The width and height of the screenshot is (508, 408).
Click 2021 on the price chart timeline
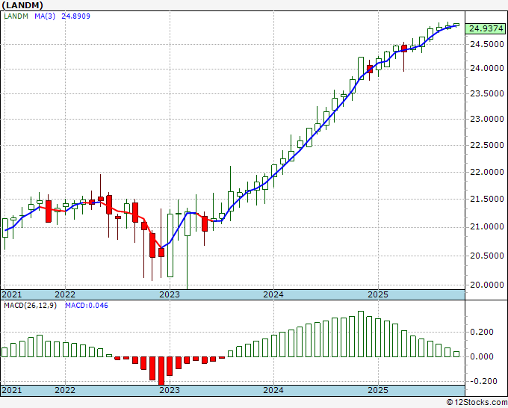12,294
